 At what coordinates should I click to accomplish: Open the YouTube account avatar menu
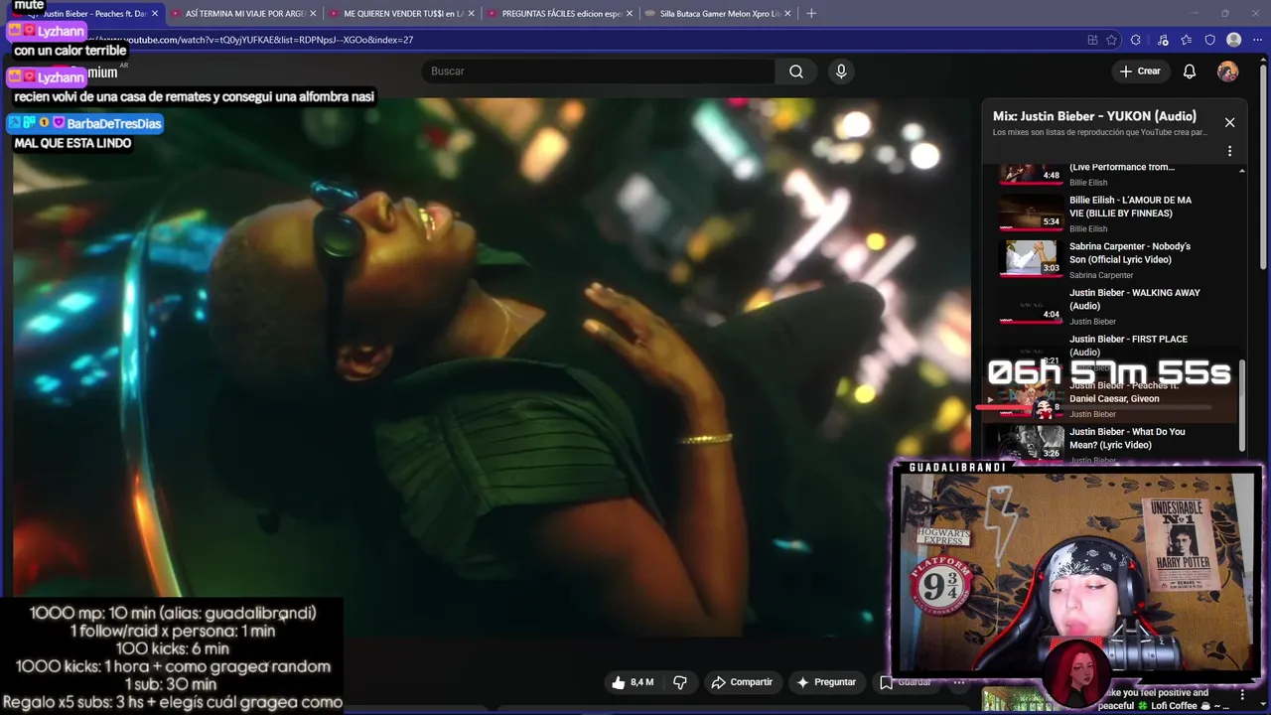coord(1228,71)
